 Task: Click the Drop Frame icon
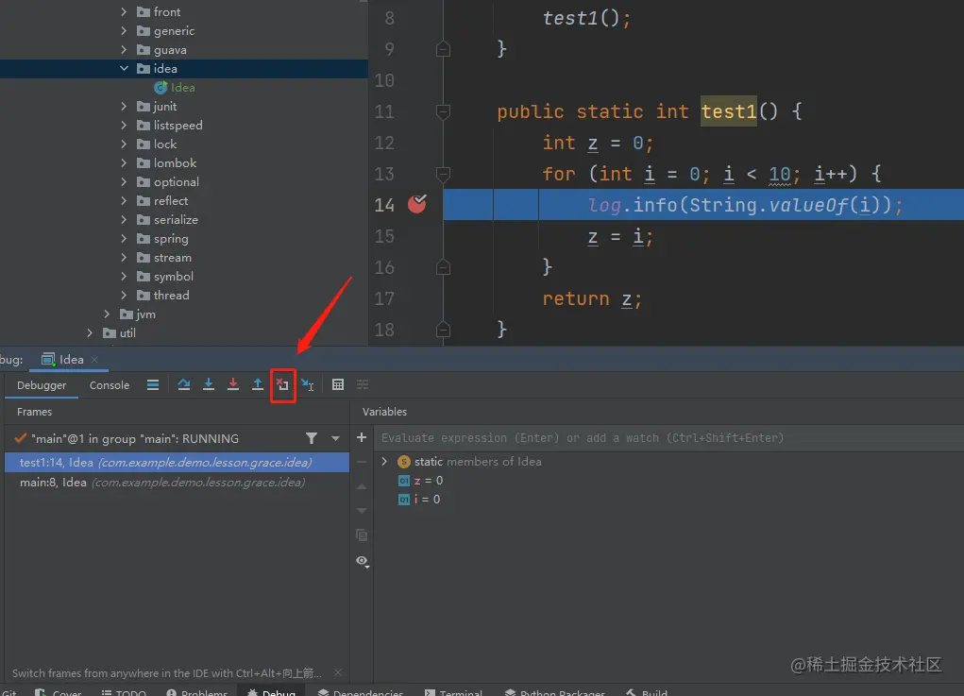(283, 385)
